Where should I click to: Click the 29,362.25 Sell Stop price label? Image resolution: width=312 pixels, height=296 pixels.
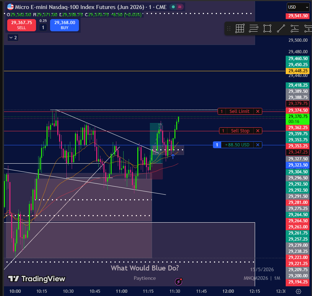click(x=298, y=128)
